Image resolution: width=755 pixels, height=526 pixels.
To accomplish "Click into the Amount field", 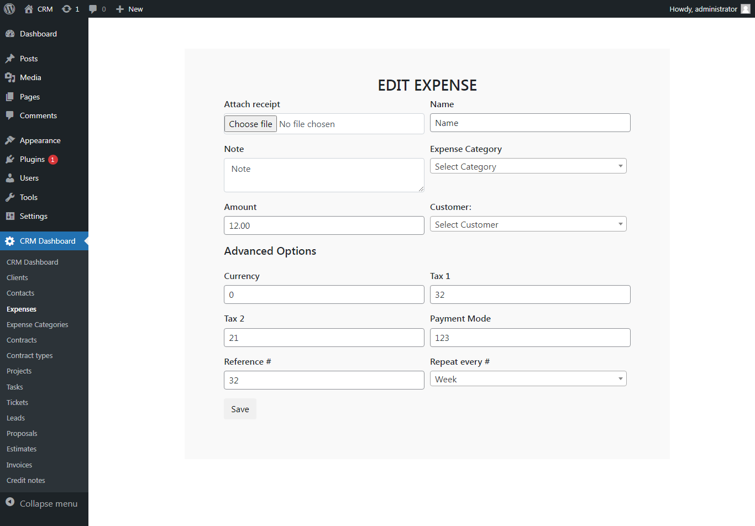I will [324, 225].
